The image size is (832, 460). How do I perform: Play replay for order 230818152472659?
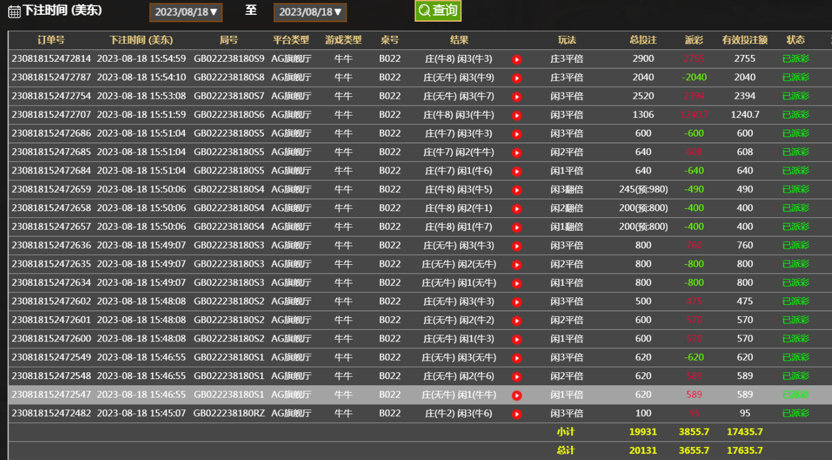click(517, 190)
